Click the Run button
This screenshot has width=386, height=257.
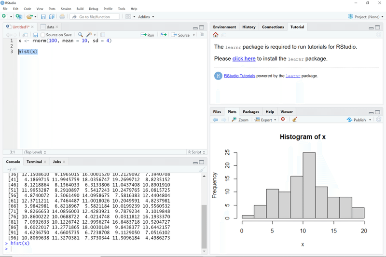[148, 35]
